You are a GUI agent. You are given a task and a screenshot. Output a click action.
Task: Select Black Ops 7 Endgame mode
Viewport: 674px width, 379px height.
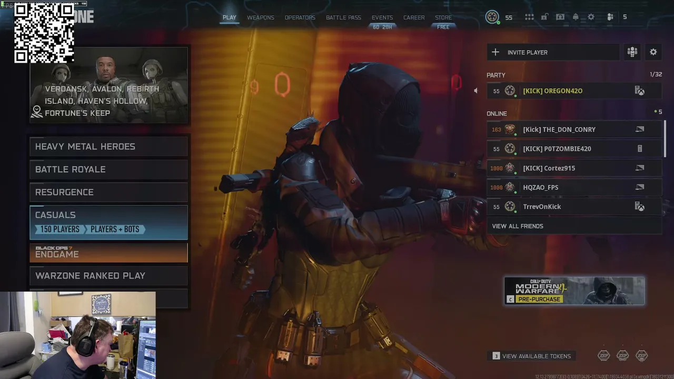(x=109, y=252)
